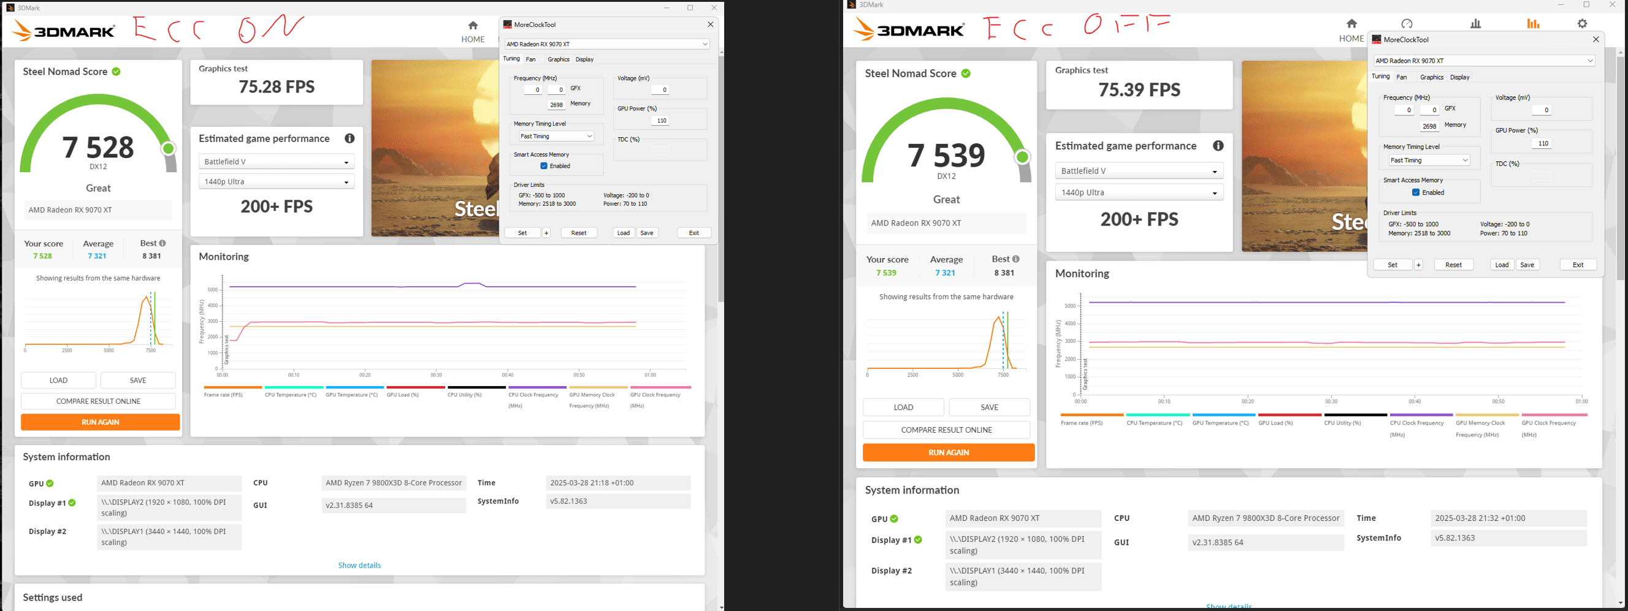The image size is (1628, 611).
Task: Open the AMD Radeon RX 9070 XT device dropdown, 7 528 window
Action: (x=606, y=44)
